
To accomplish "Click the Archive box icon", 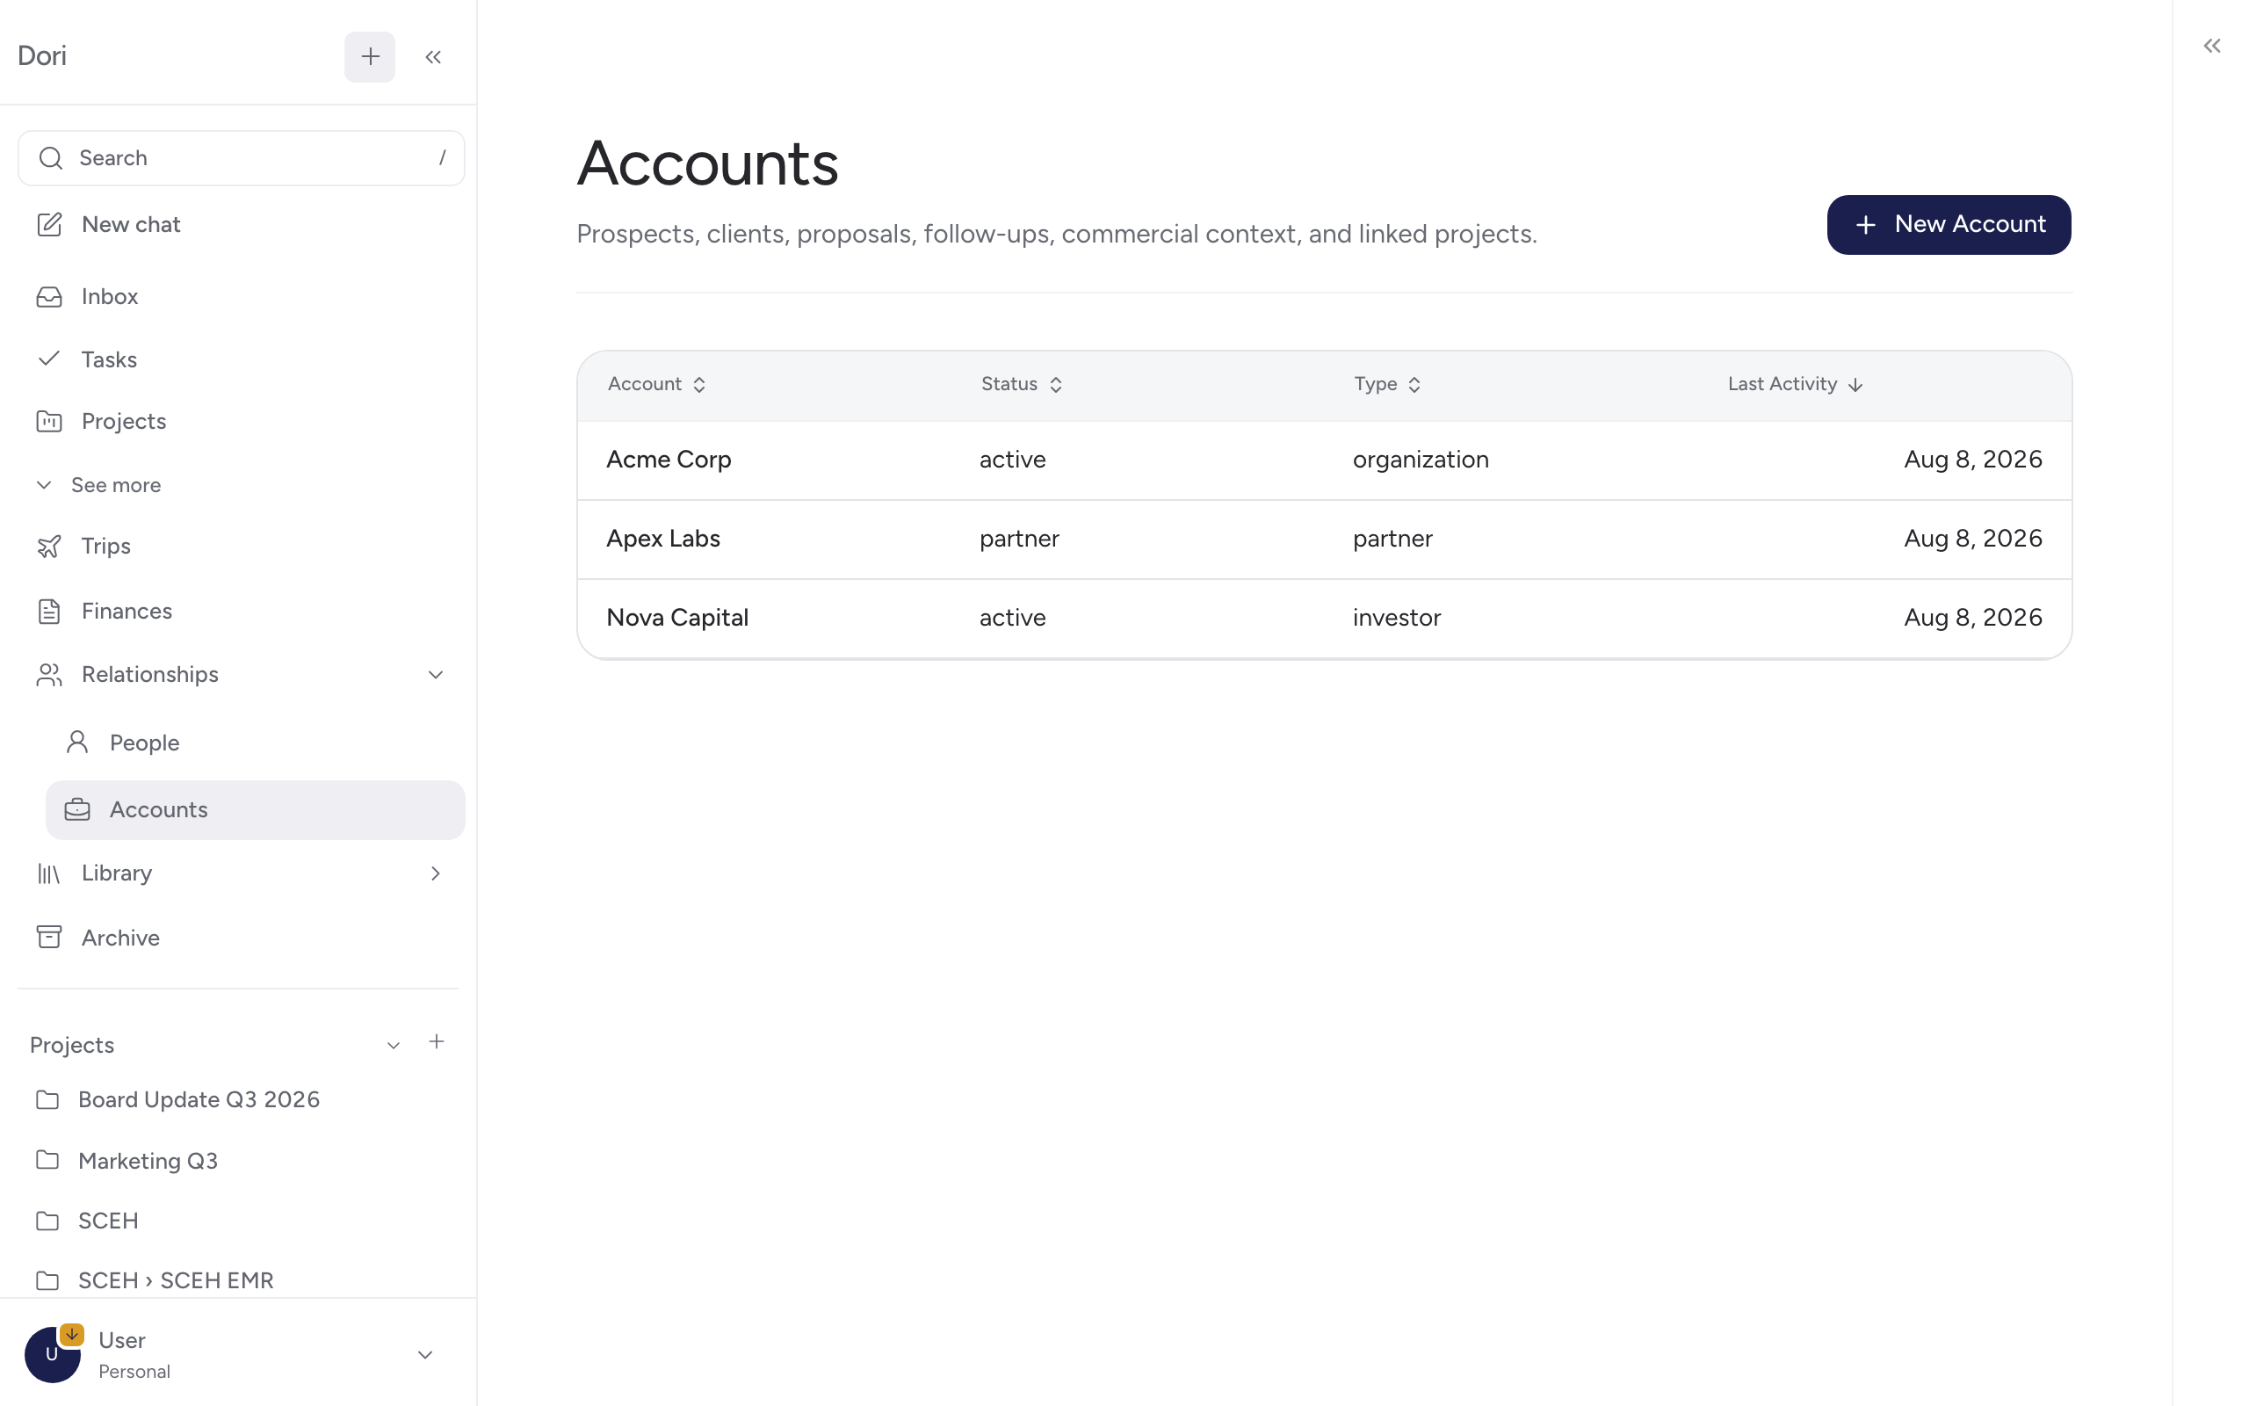I will pyautogui.click(x=49, y=937).
